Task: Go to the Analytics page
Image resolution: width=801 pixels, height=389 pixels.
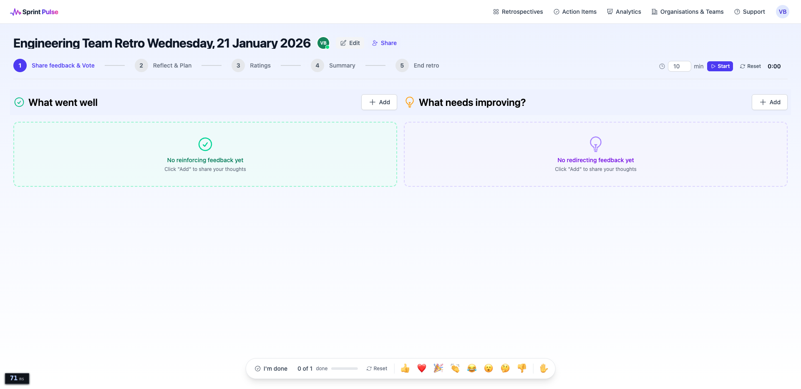Action: pyautogui.click(x=624, y=12)
